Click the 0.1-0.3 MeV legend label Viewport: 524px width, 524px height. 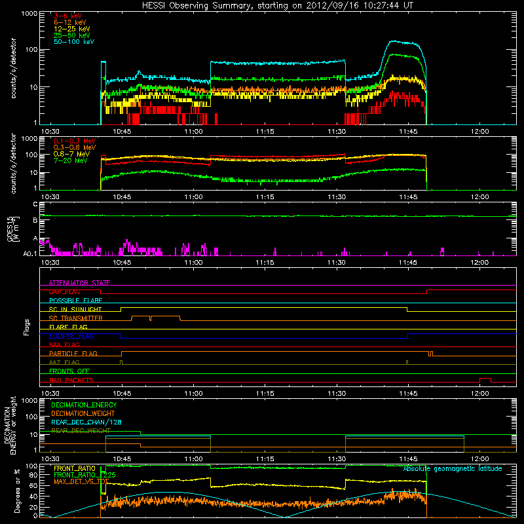click(75, 141)
